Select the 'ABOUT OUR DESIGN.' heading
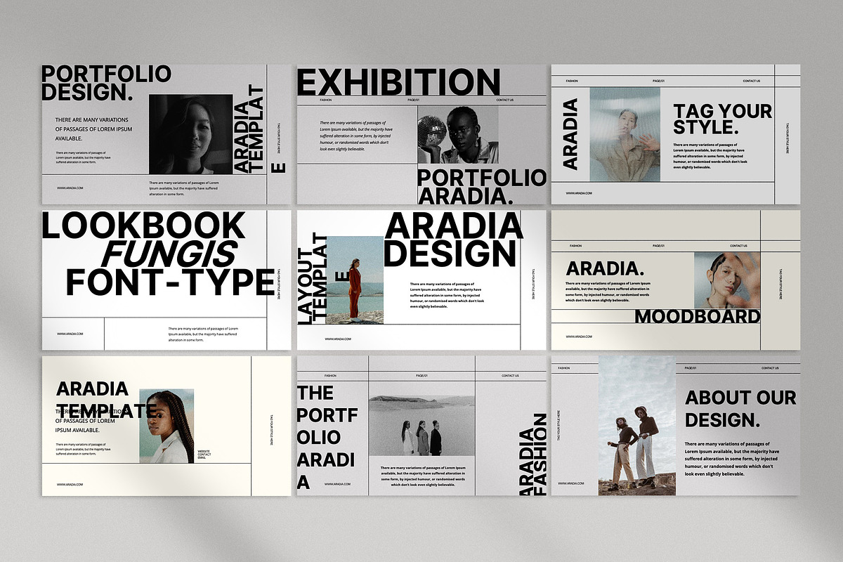The height and width of the screenshot is (562, 843). tap(740, 409)
